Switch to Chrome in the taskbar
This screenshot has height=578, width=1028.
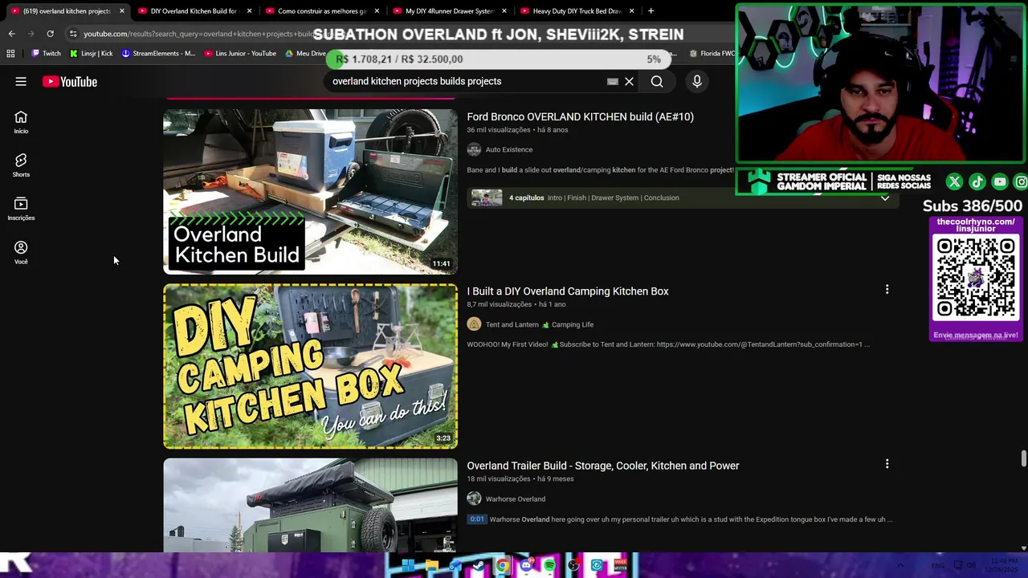tap(503, 565)
